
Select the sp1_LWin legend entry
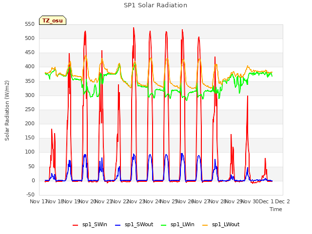(x=177, y=224)
